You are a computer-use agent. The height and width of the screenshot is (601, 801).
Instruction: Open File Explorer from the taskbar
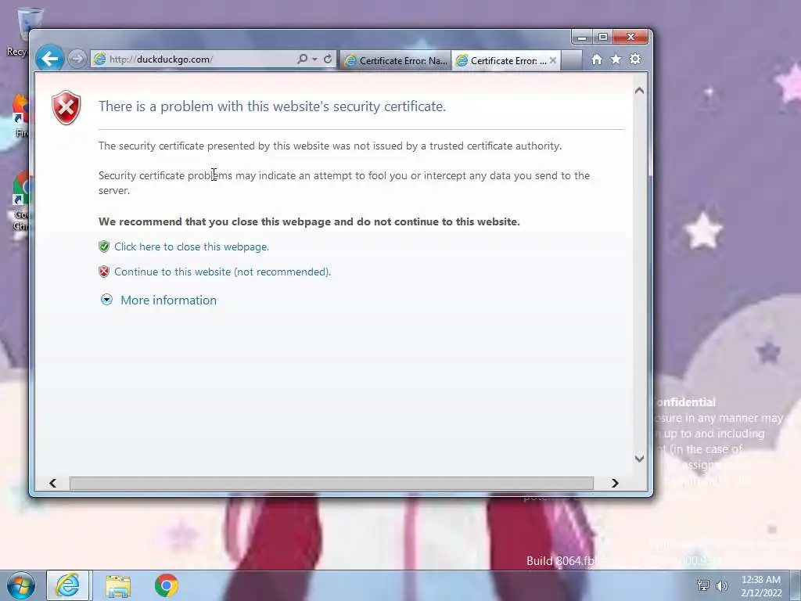point(119,585)
